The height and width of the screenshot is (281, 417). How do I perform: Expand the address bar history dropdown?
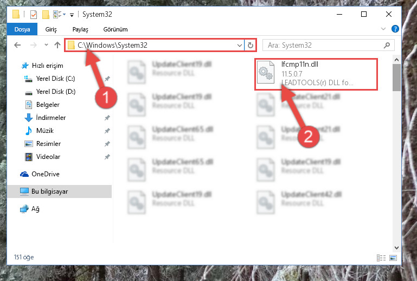[239, 45]
